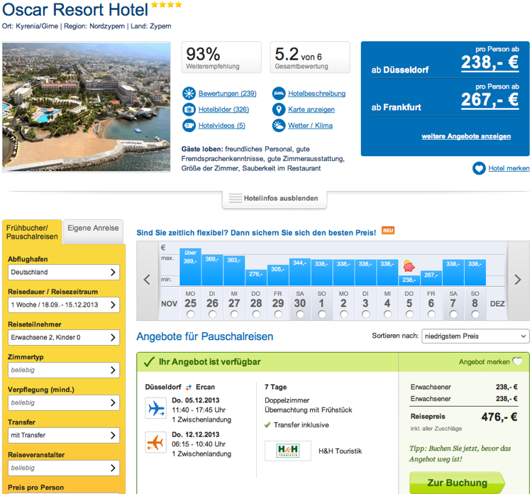The height and width of the screenshot is (494, 532).
Task: Click the 238,- € Düsseldorf price
Action: tap(489, 62)
